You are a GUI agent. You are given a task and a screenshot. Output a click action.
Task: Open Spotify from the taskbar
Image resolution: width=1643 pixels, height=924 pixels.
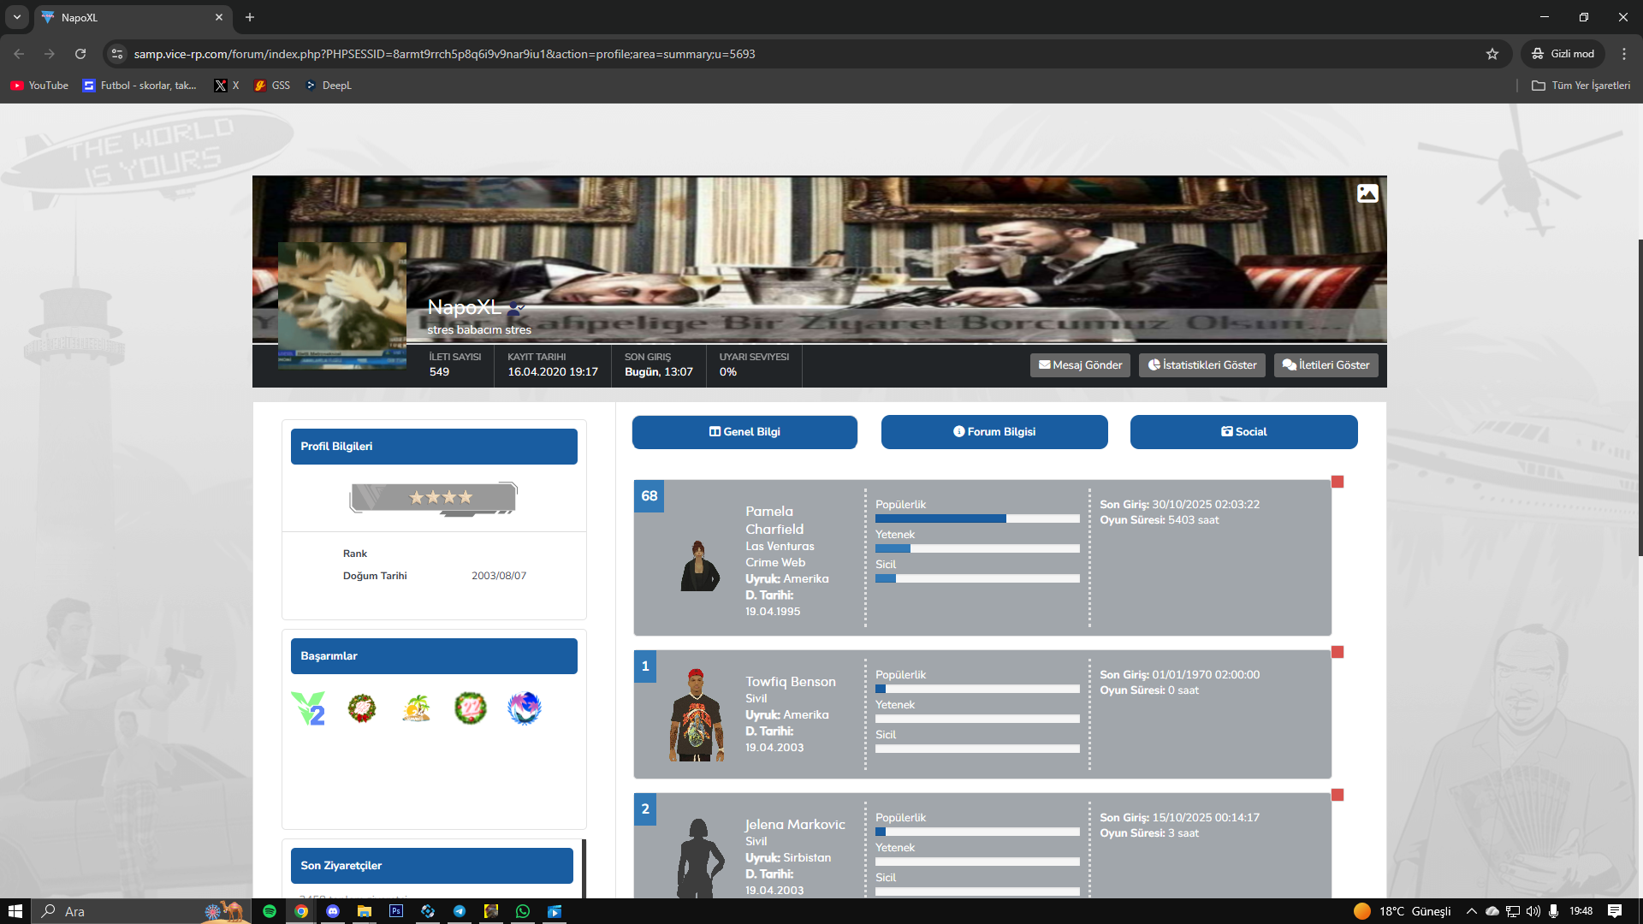coord(270,911)
